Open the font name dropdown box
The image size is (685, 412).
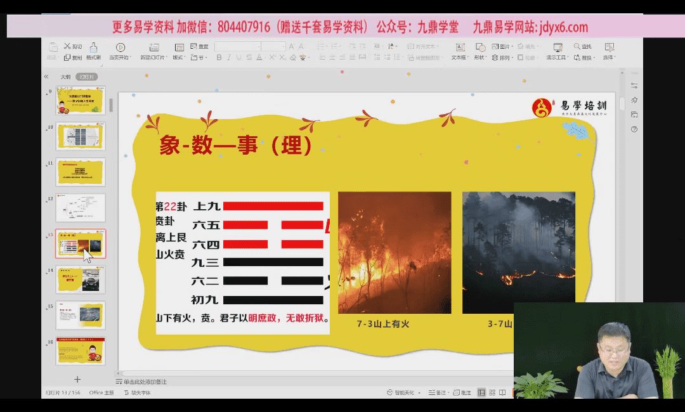pos(238,46)
